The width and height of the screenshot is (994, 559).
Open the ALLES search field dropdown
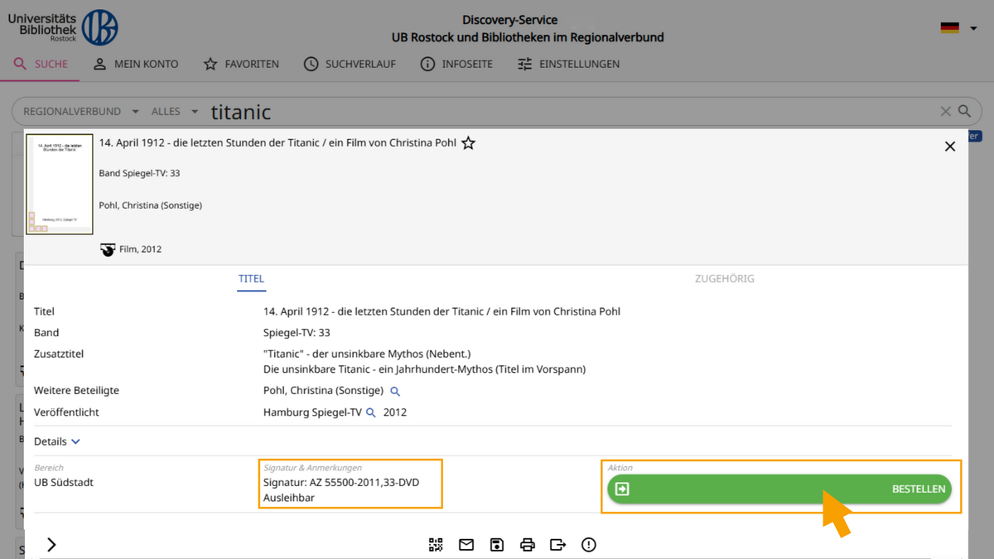coord(175,111)
